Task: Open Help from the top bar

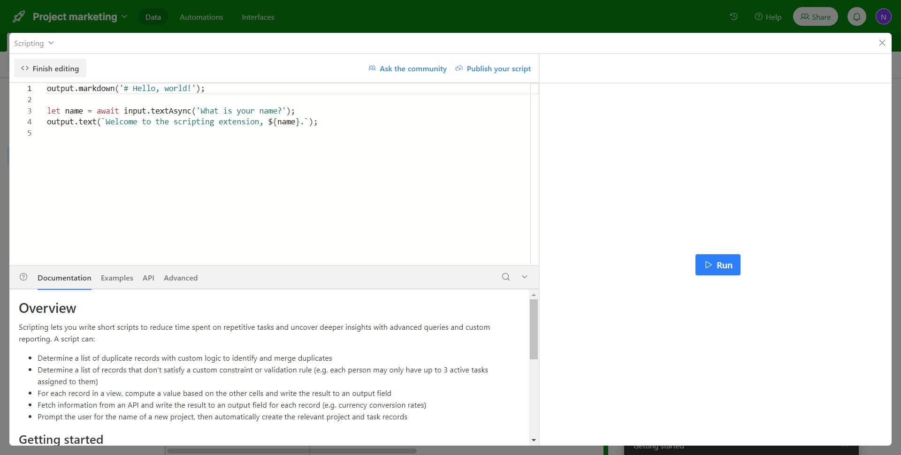Action: [768, 17]
